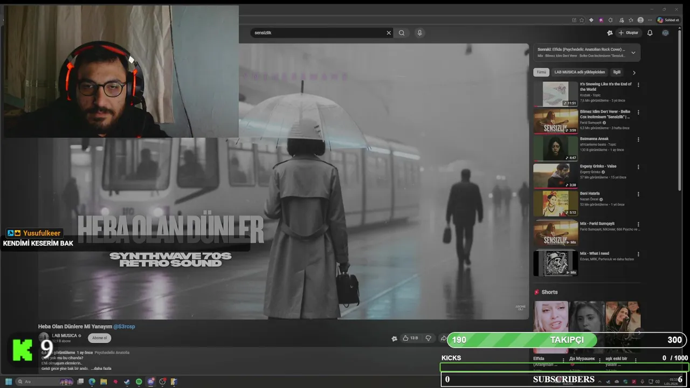Open the Oluştur create button
690x388 pixels.
[628, 33]
